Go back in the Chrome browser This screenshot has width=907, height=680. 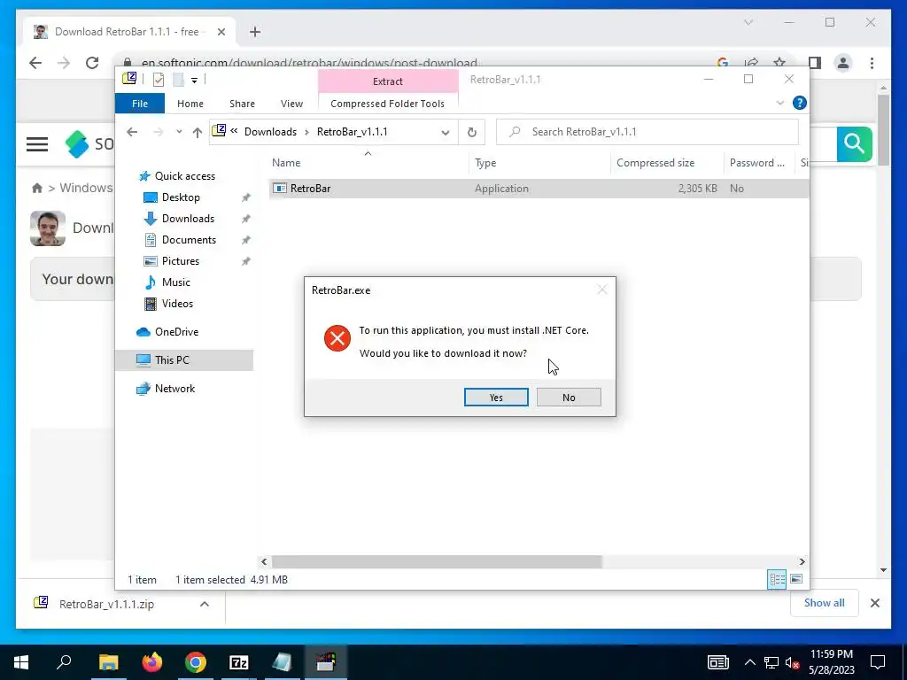(35, 63)
